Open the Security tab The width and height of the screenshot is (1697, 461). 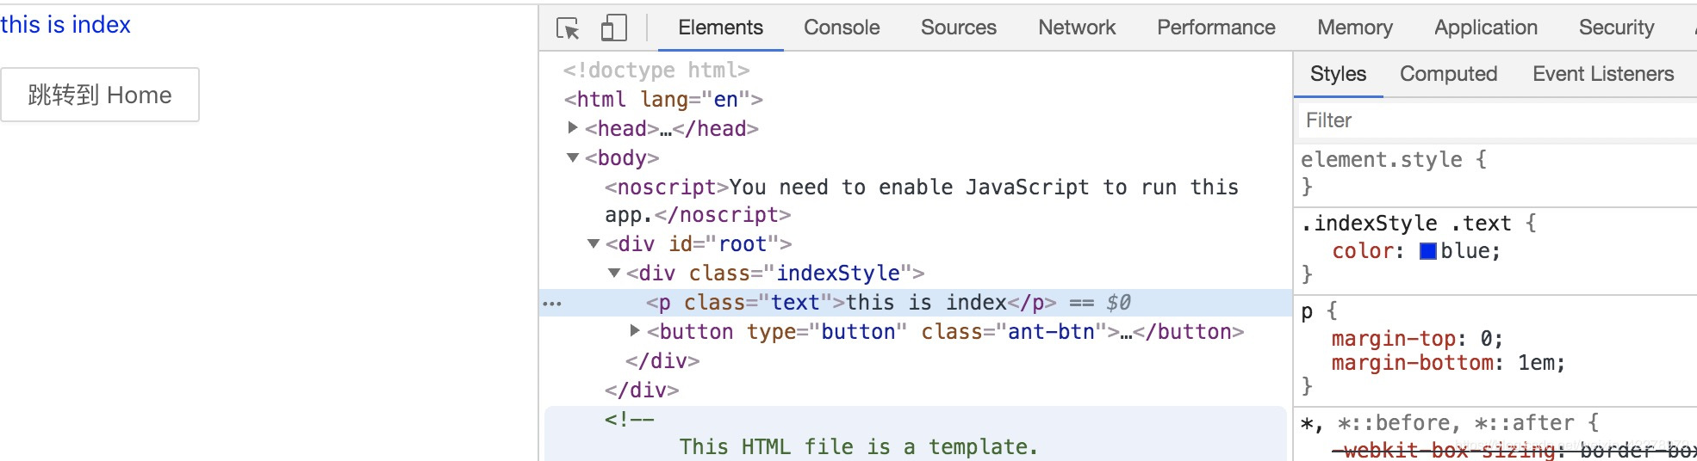click(1616, 28)
